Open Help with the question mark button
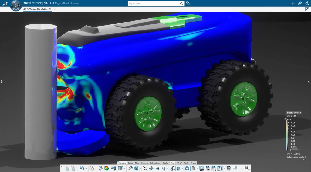 307,3
